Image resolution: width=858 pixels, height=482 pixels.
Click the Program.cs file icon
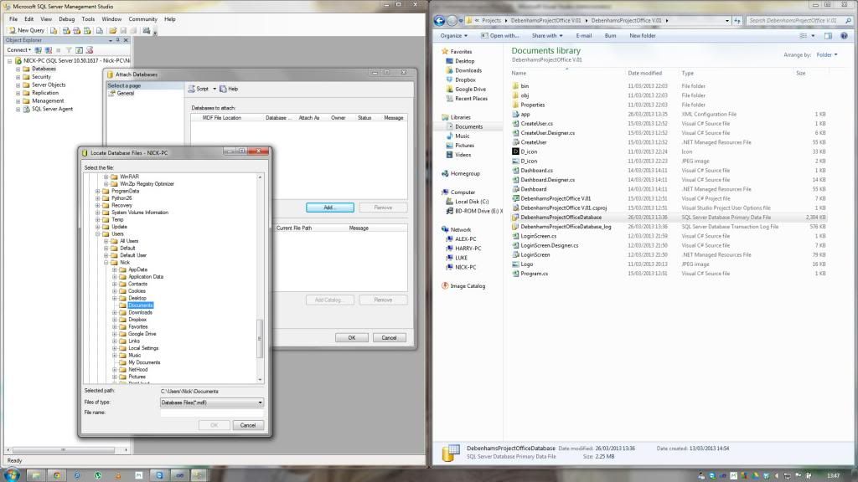(515, 274)
